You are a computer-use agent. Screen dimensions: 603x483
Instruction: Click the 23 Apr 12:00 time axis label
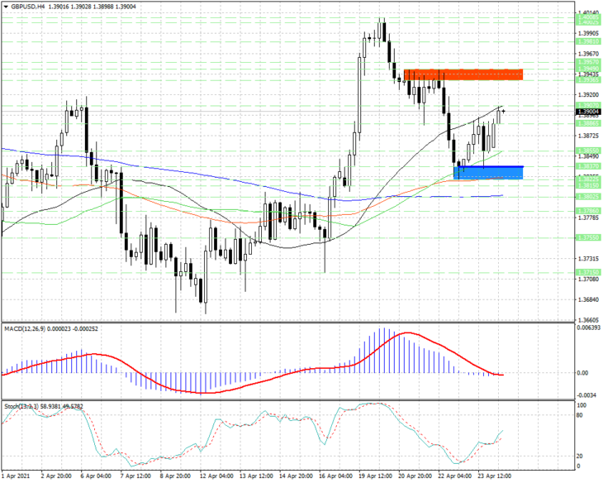click(x=495, y=476)
